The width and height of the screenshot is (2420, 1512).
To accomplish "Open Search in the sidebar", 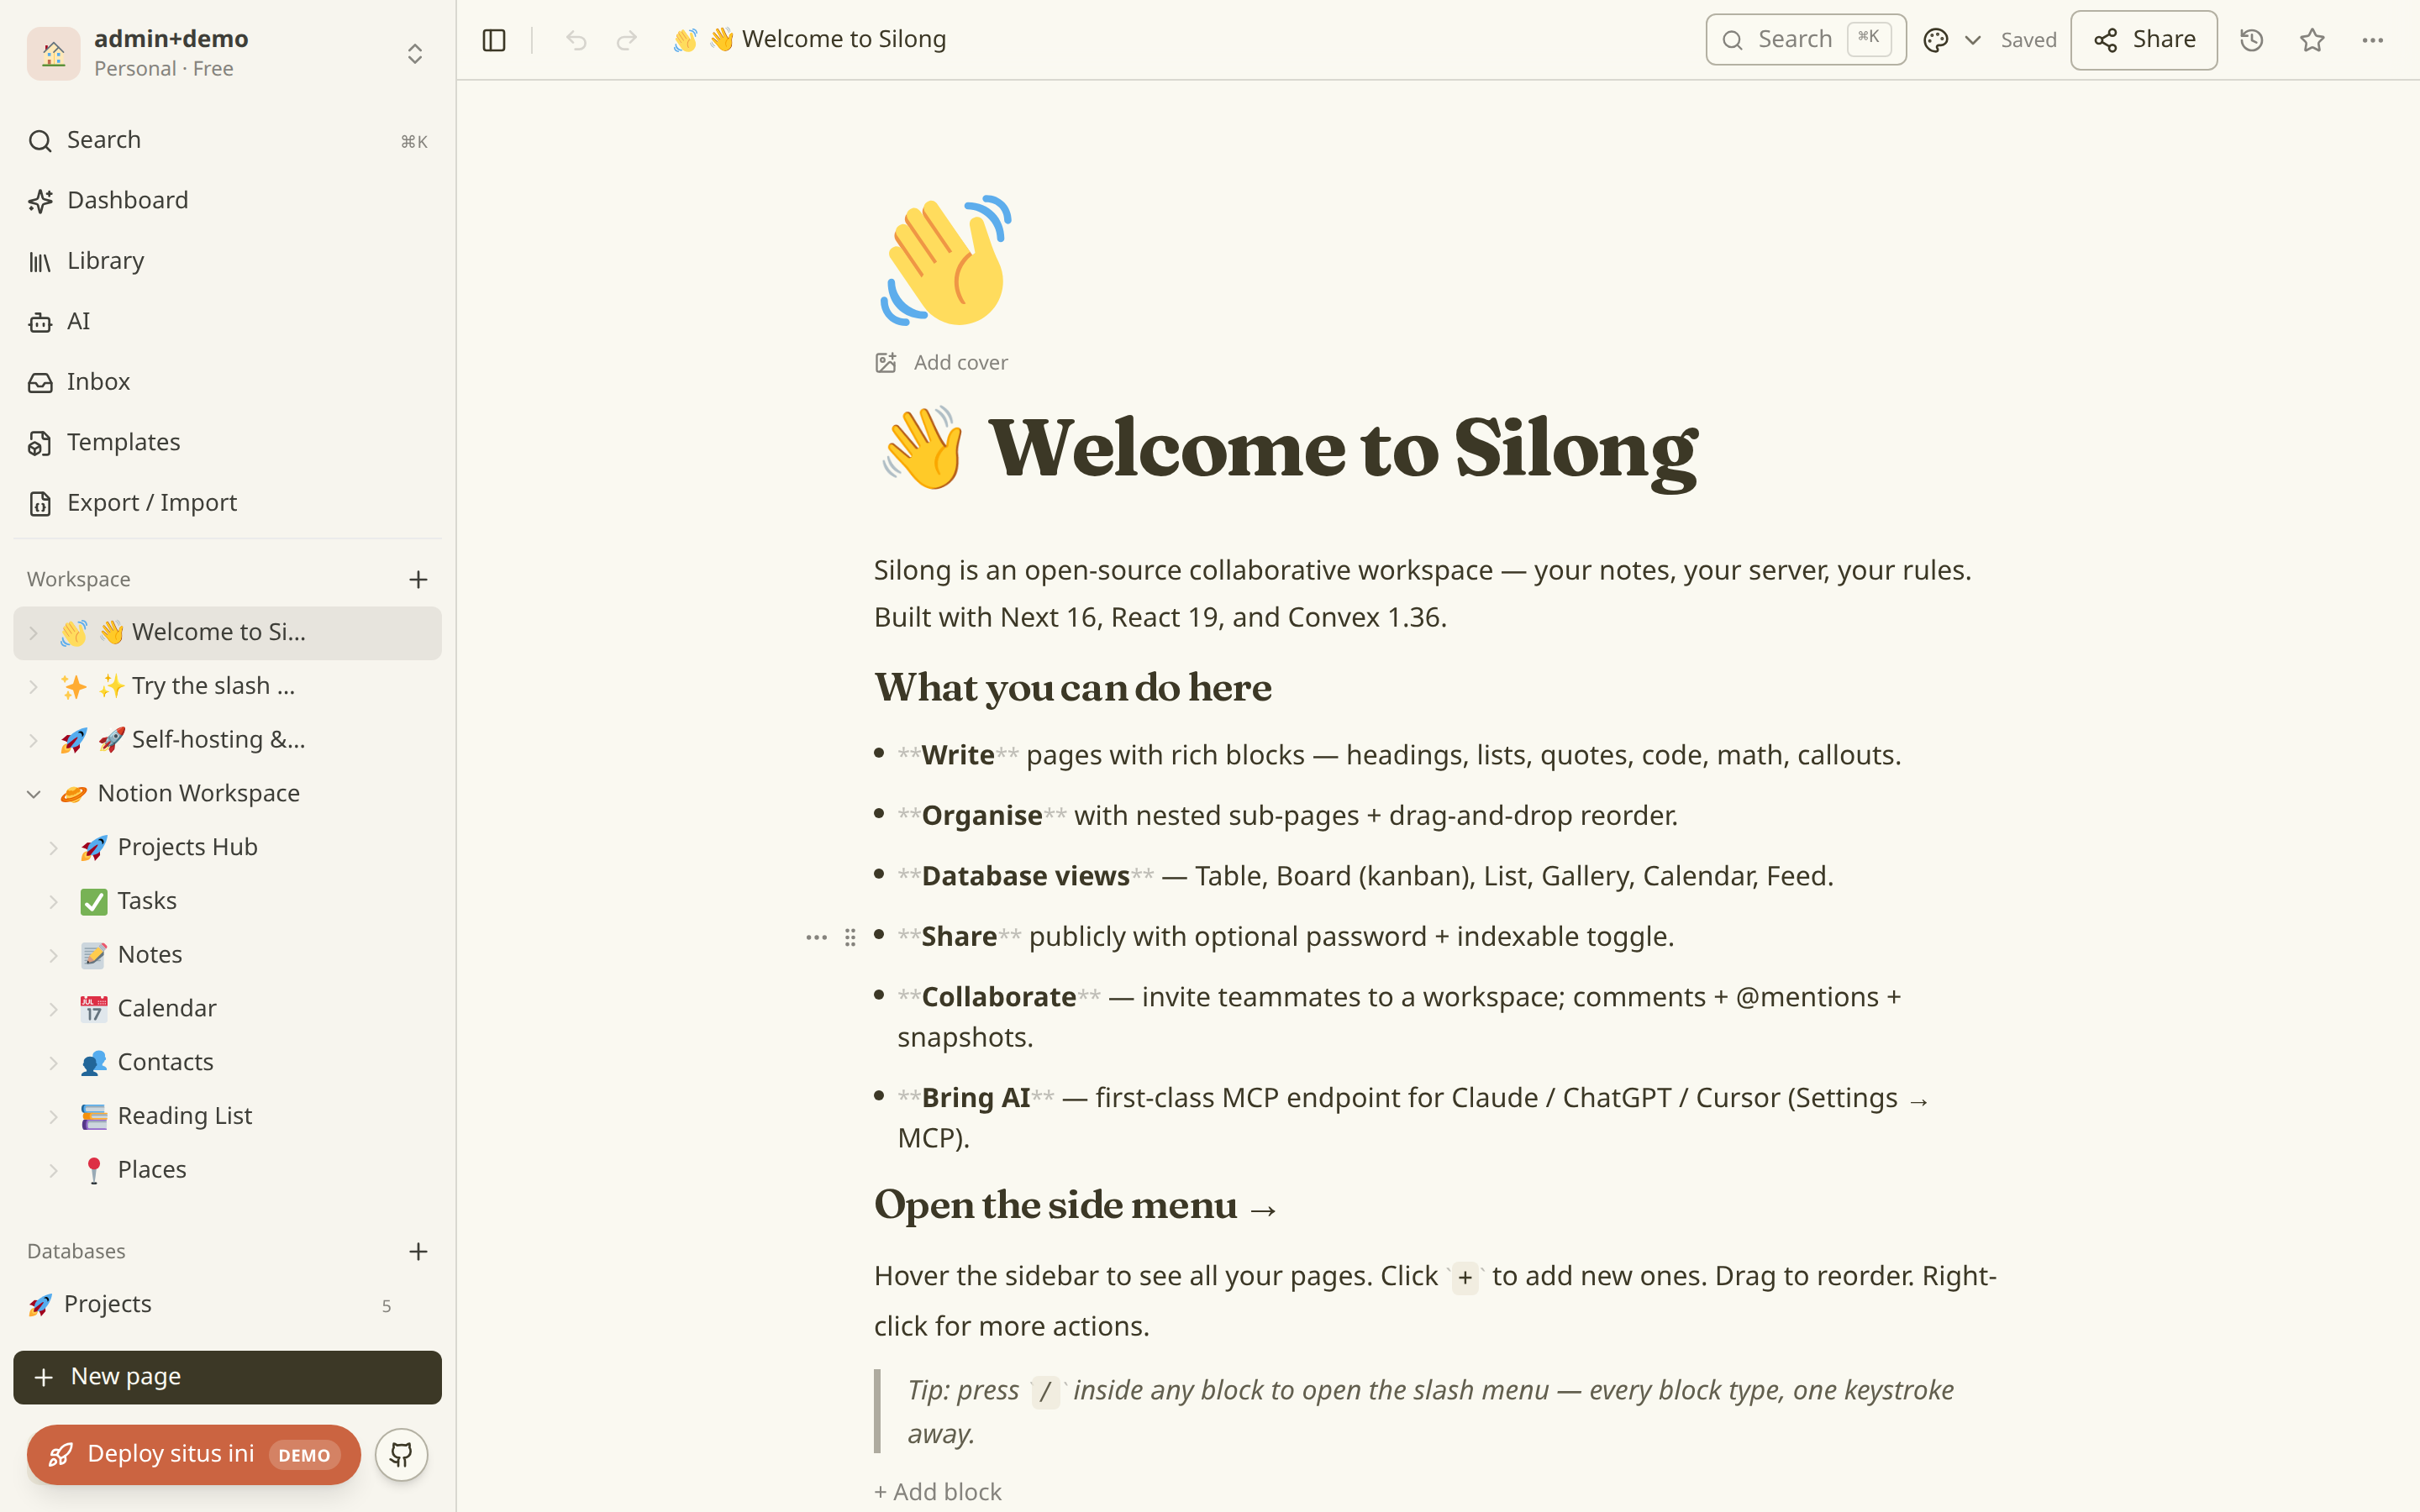I will click(227, 141).
